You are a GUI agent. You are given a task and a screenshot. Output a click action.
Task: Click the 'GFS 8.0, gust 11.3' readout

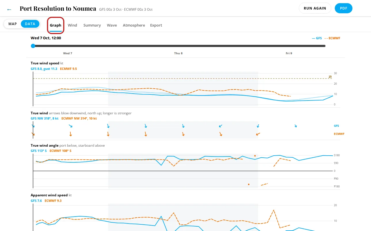(44, 69)
